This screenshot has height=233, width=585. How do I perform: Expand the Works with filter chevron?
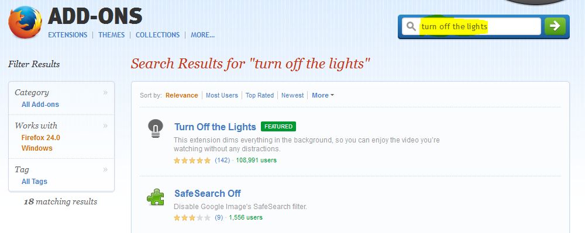(105, 126)
